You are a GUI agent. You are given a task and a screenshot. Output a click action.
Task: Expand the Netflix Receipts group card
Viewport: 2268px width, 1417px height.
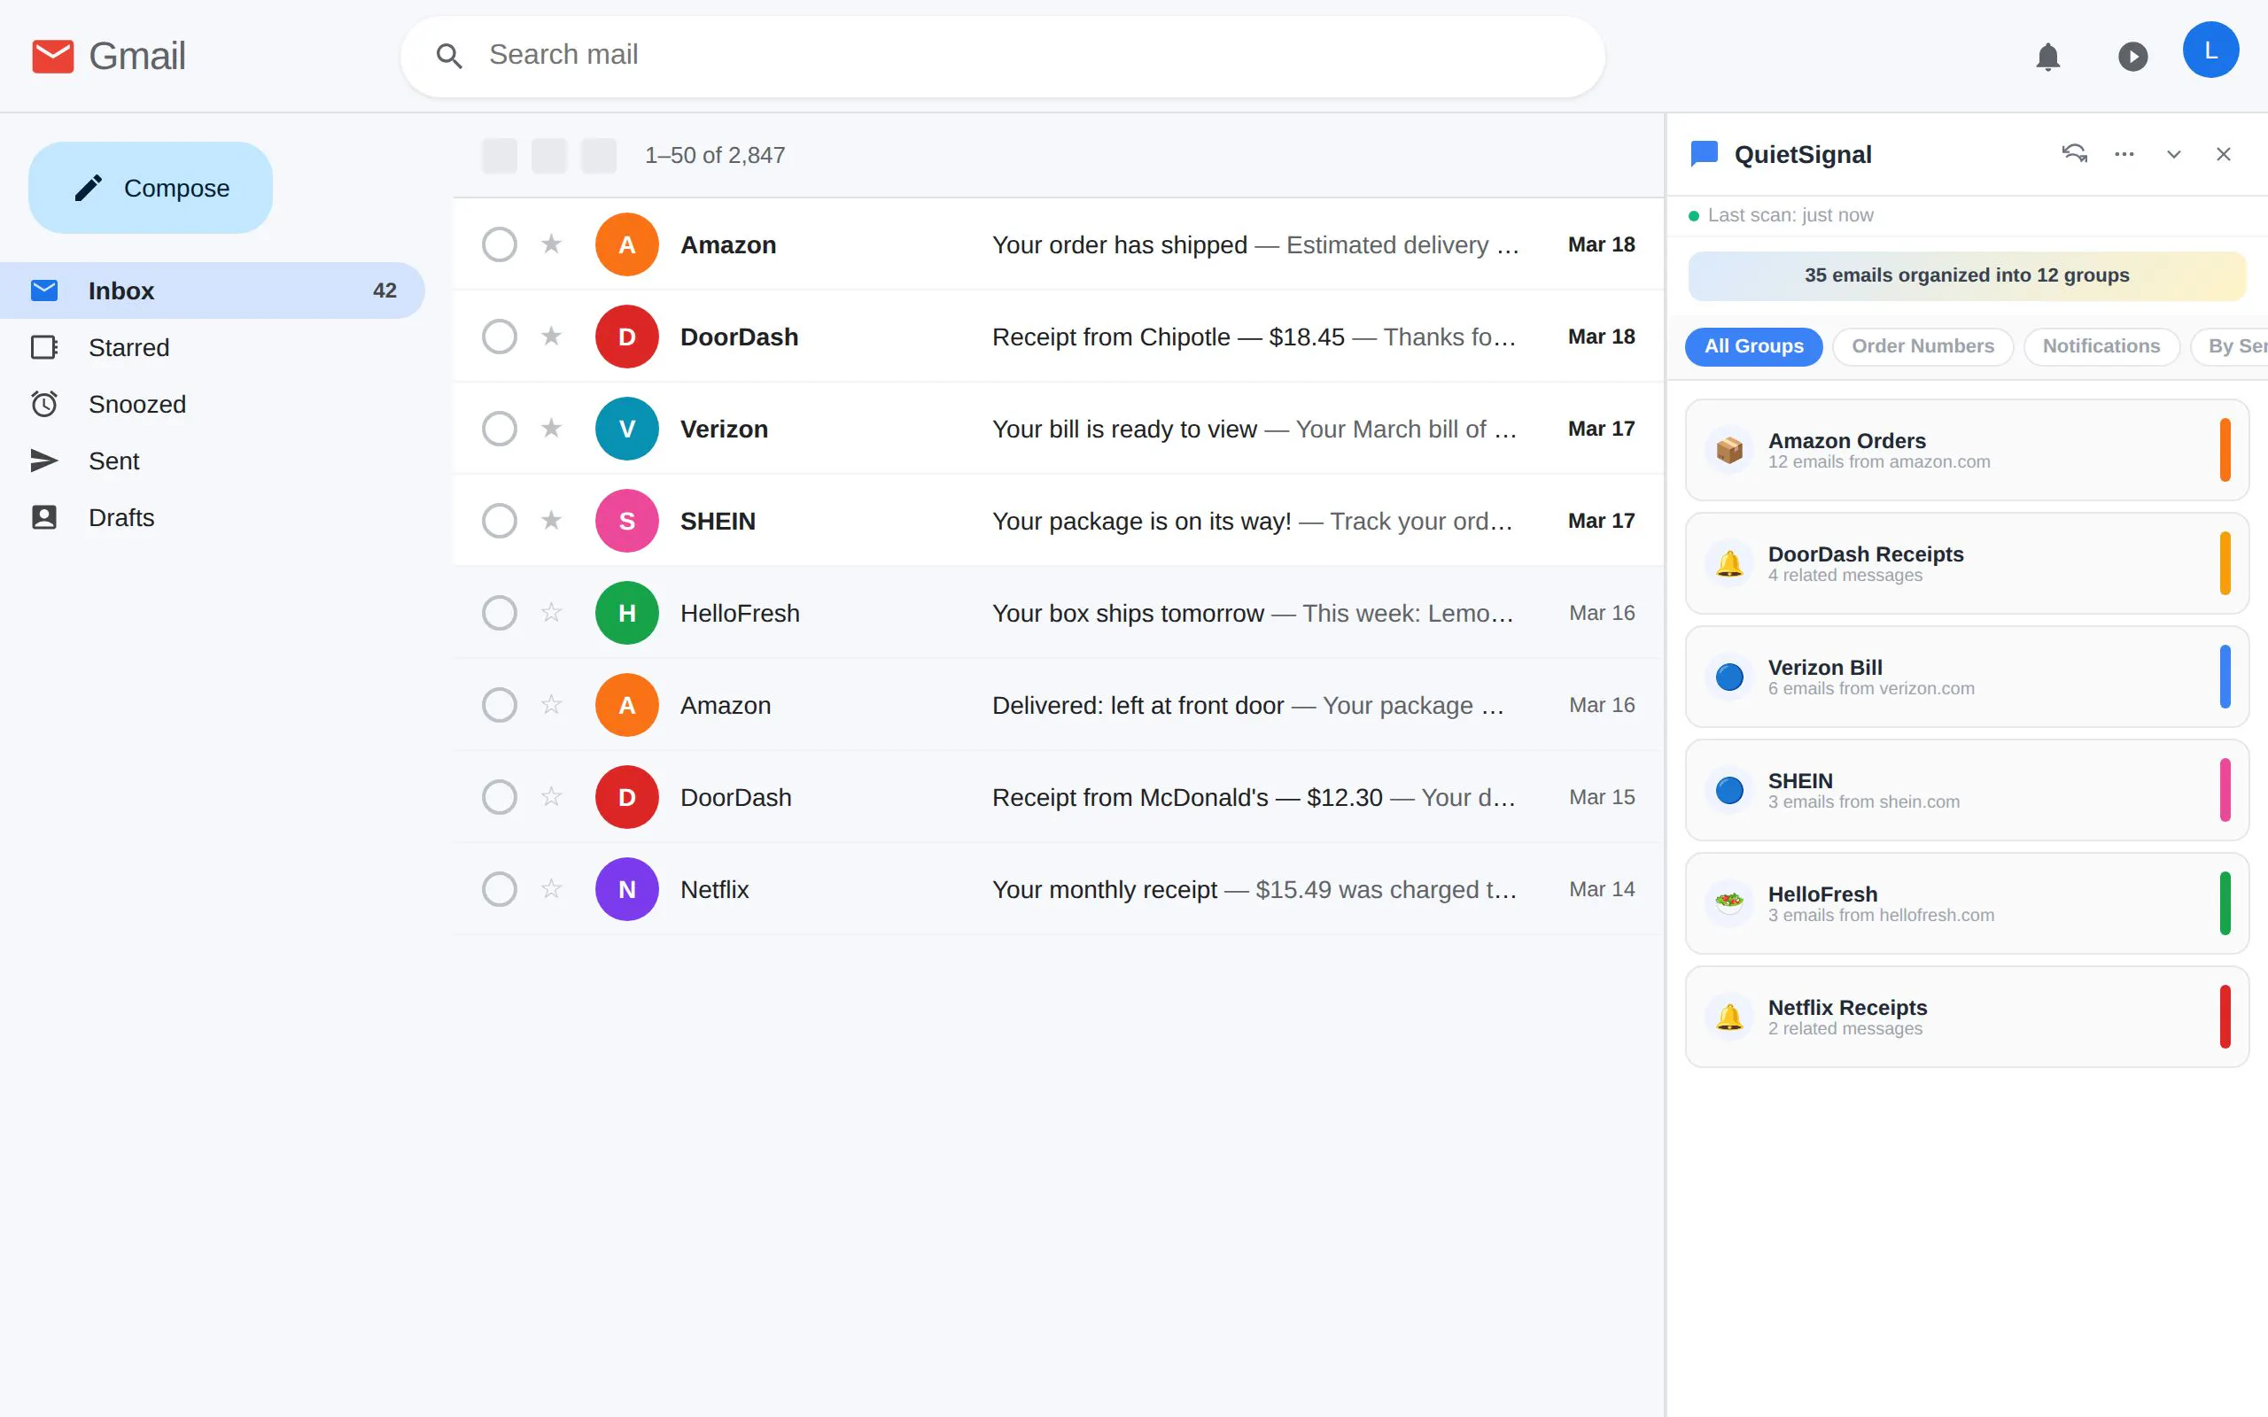click(x=1966, y=1017)
